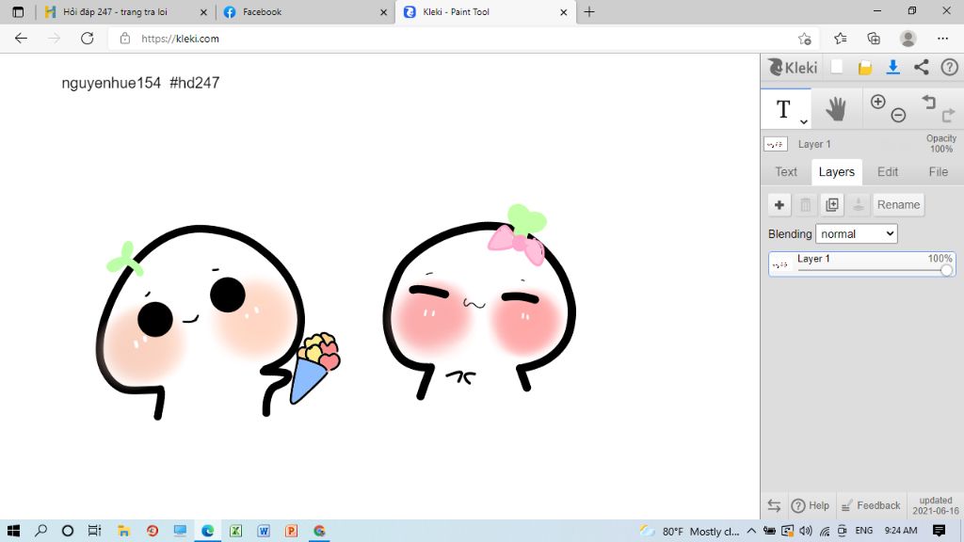Reload the Kleki page
This screenshot has height=542, width=964.
pos(88,38)
